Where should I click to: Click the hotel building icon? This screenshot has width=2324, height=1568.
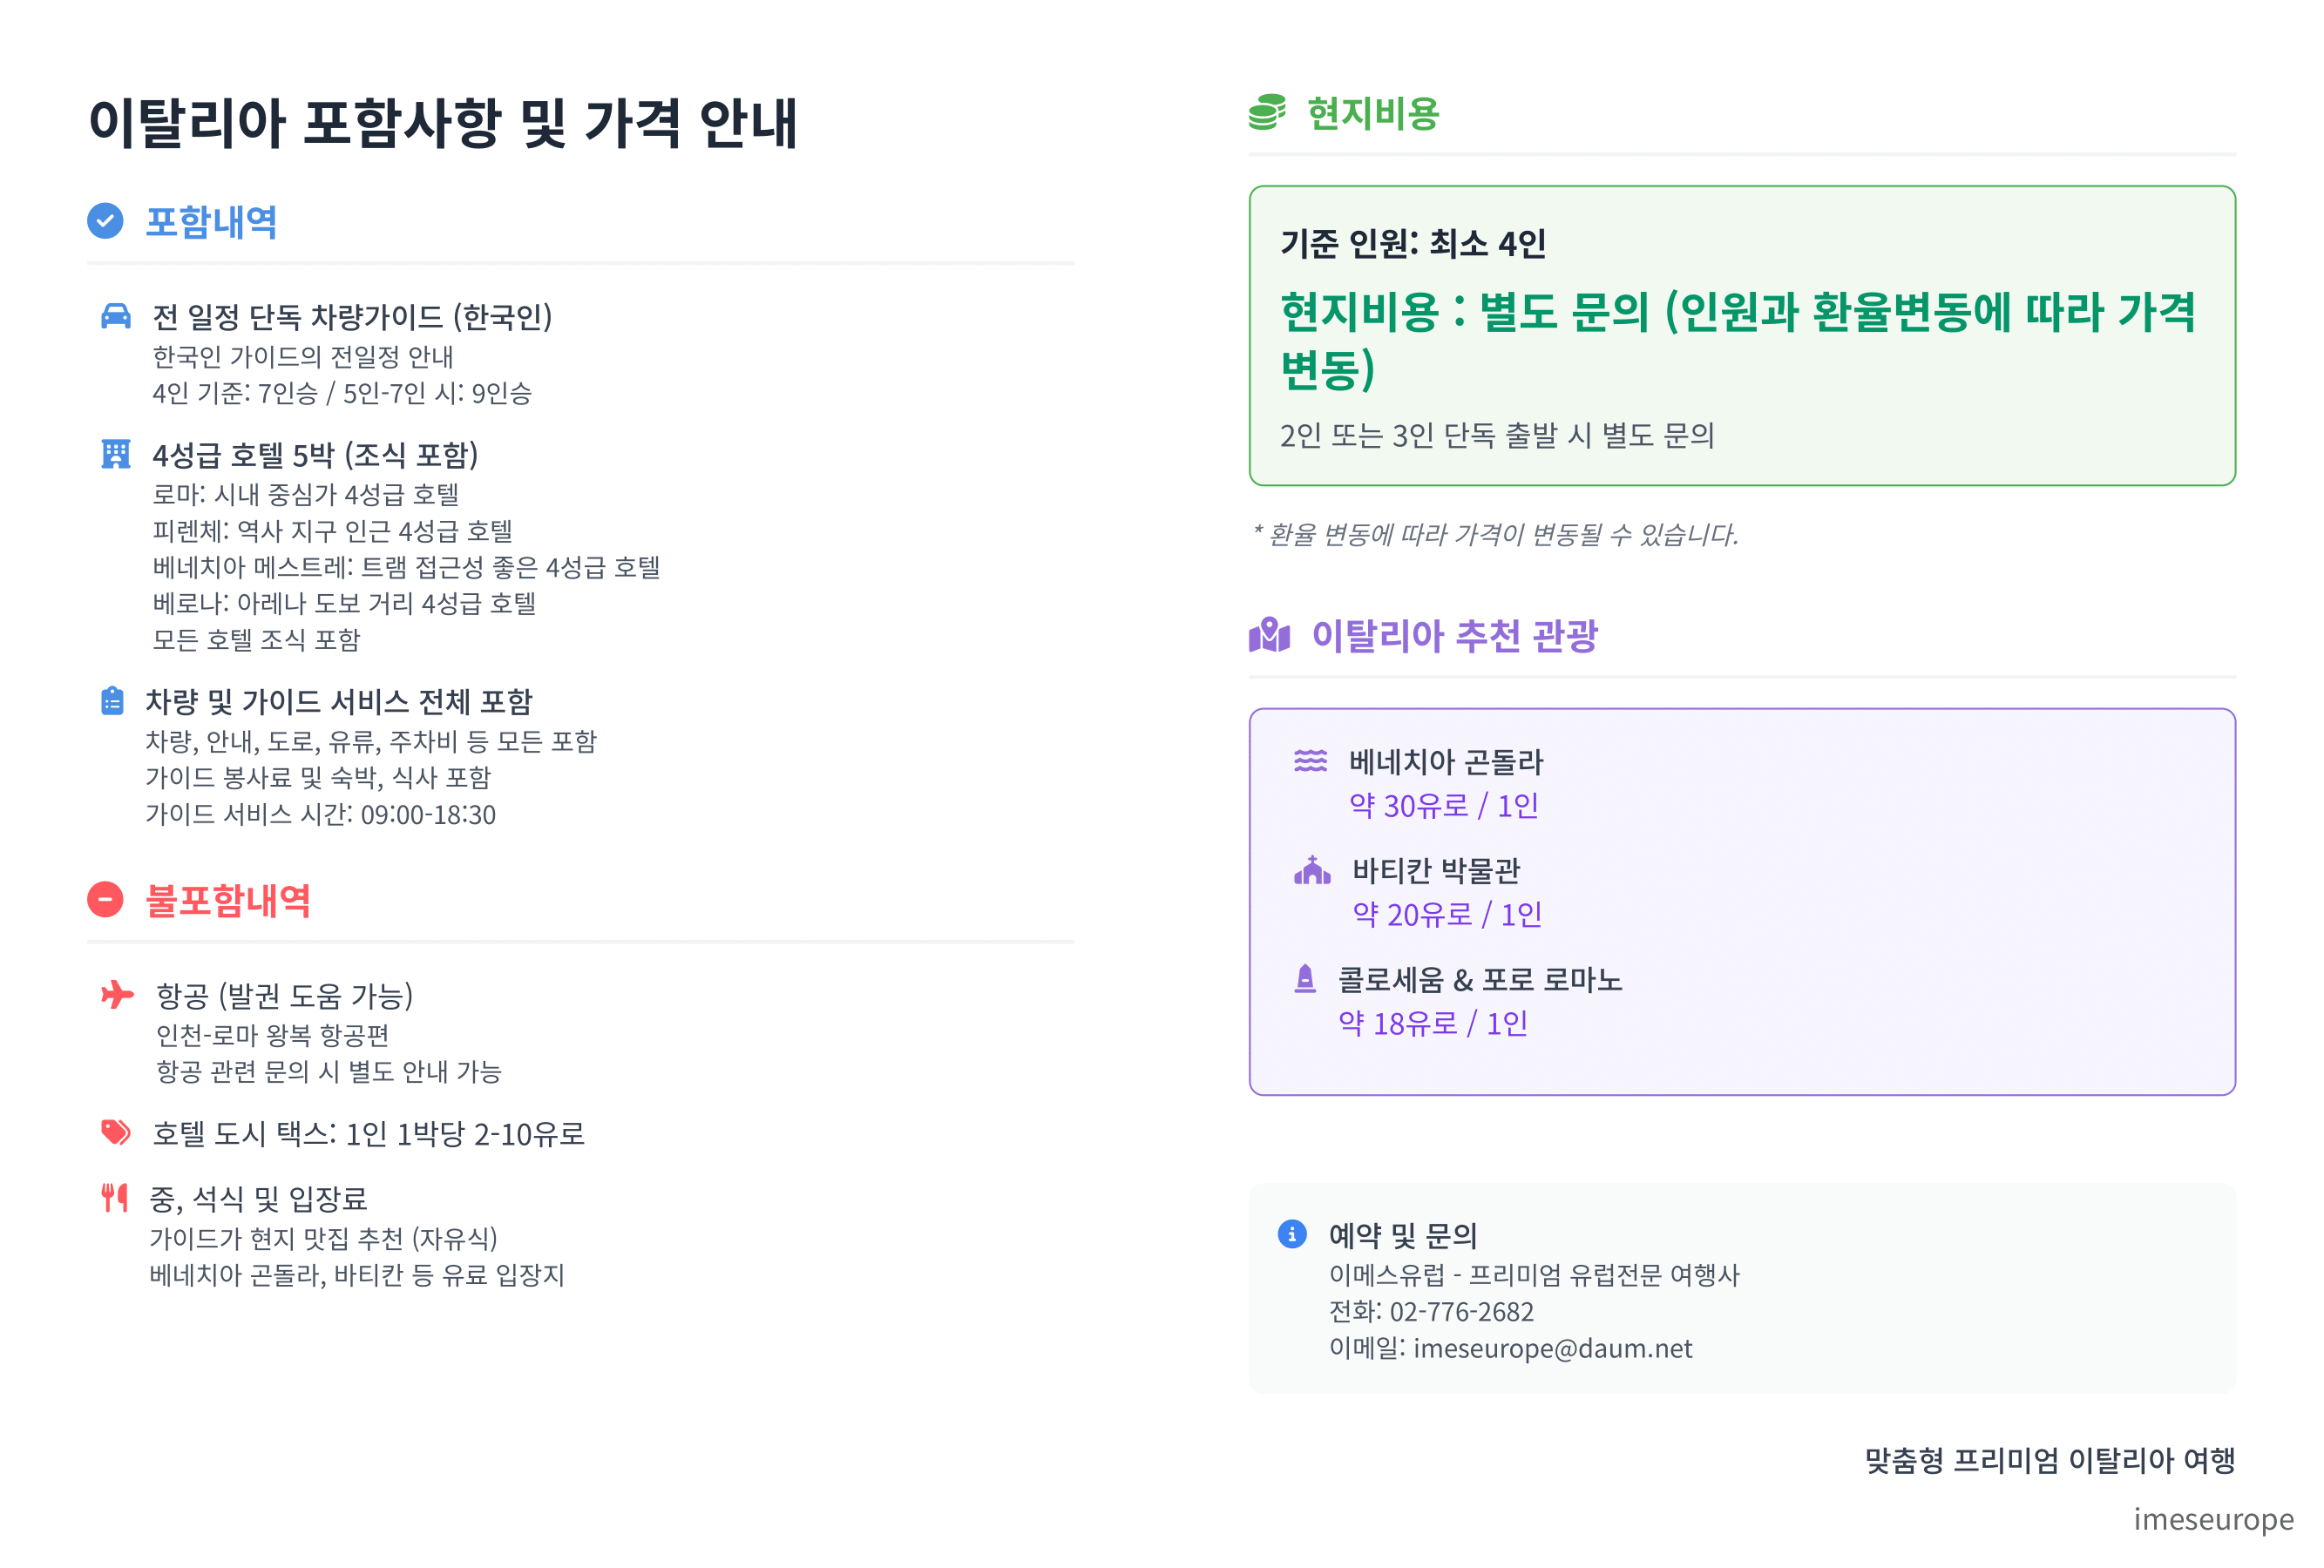click(116, 455)
